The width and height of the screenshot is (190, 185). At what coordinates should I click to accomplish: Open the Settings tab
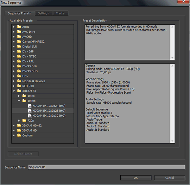(x=43, y=13)
